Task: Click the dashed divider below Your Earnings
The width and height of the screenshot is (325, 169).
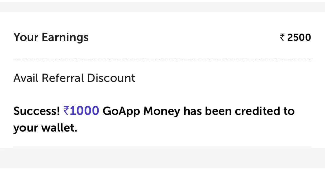Action: click(162, 60)
